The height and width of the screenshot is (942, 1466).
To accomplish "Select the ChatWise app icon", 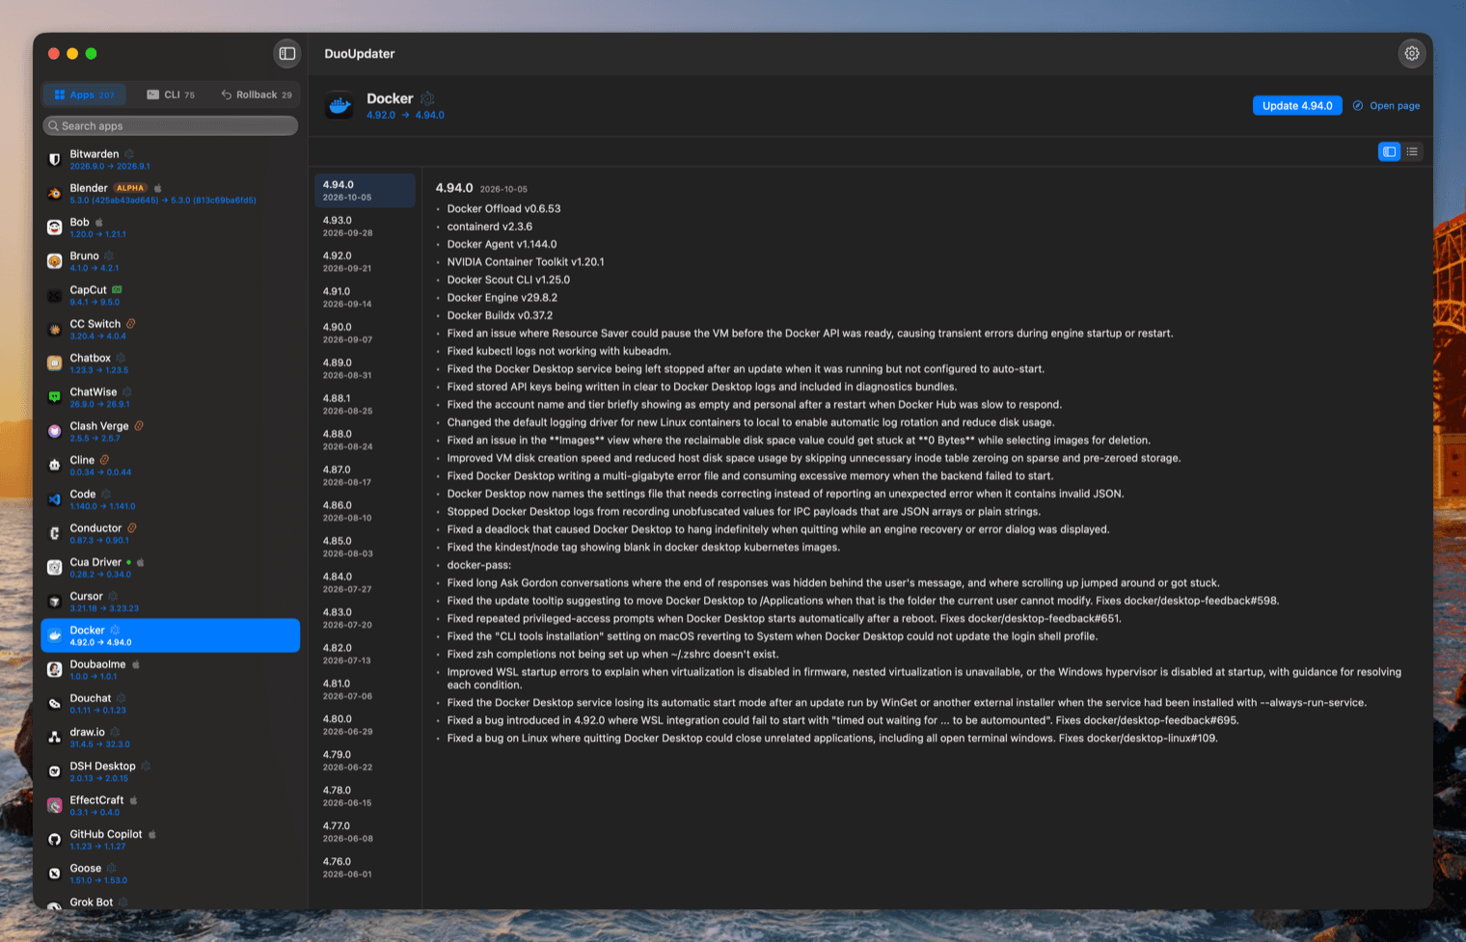I will click(x=55, y=397).
